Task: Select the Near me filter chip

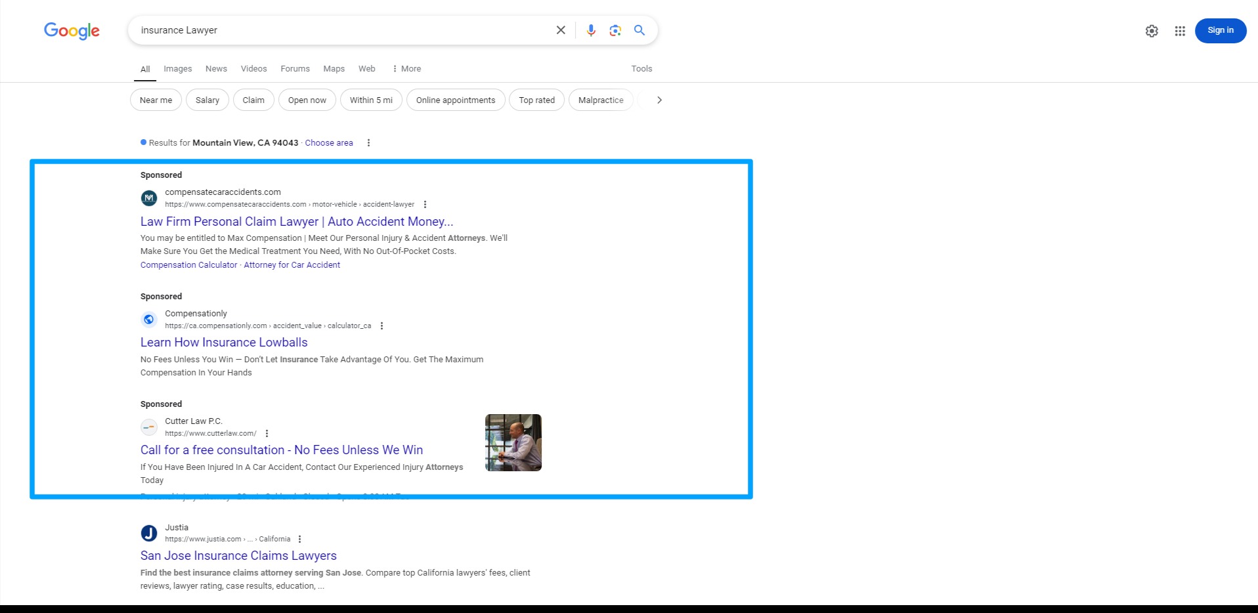Action: [x=156, y=100]
